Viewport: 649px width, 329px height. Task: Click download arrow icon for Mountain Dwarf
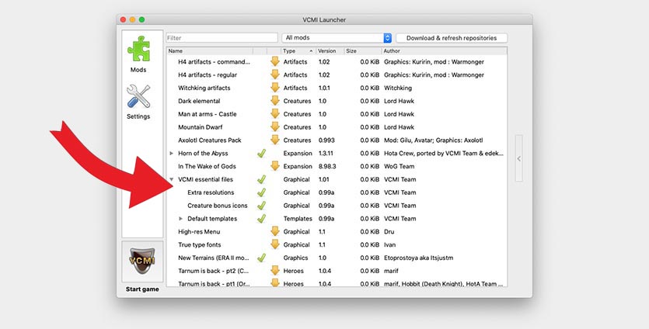tap(274, 127)
